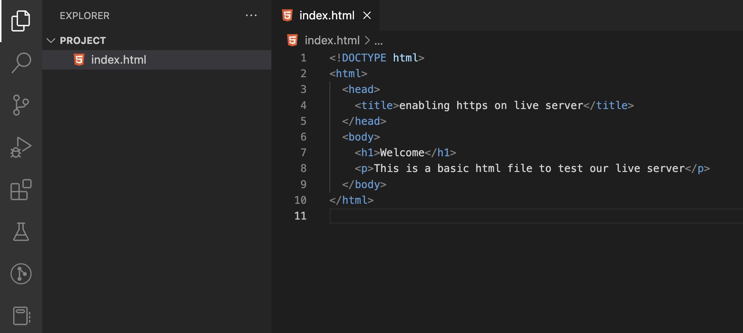Screen dimensions: 743x333
Task: Click the opening body tag on line 6
Action: [361, 137]
